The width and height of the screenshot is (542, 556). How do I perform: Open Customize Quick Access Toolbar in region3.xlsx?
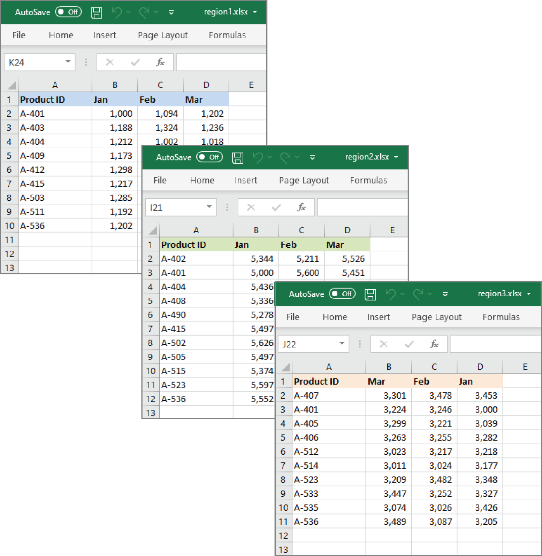coord(445,295)
